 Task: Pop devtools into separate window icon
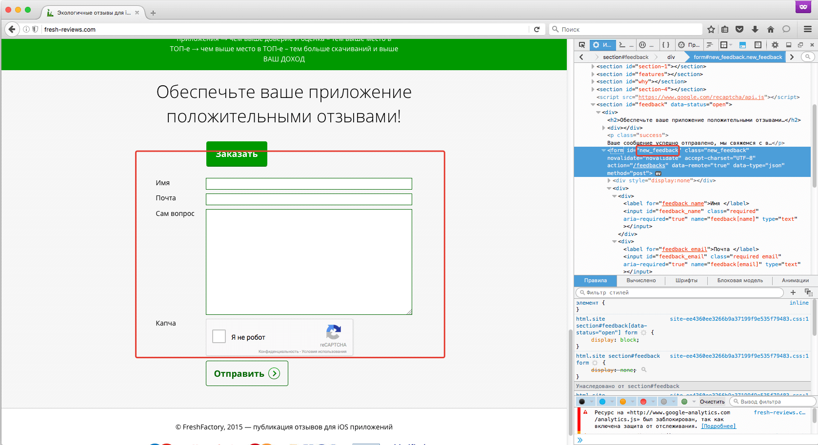(x=800, y=45)
